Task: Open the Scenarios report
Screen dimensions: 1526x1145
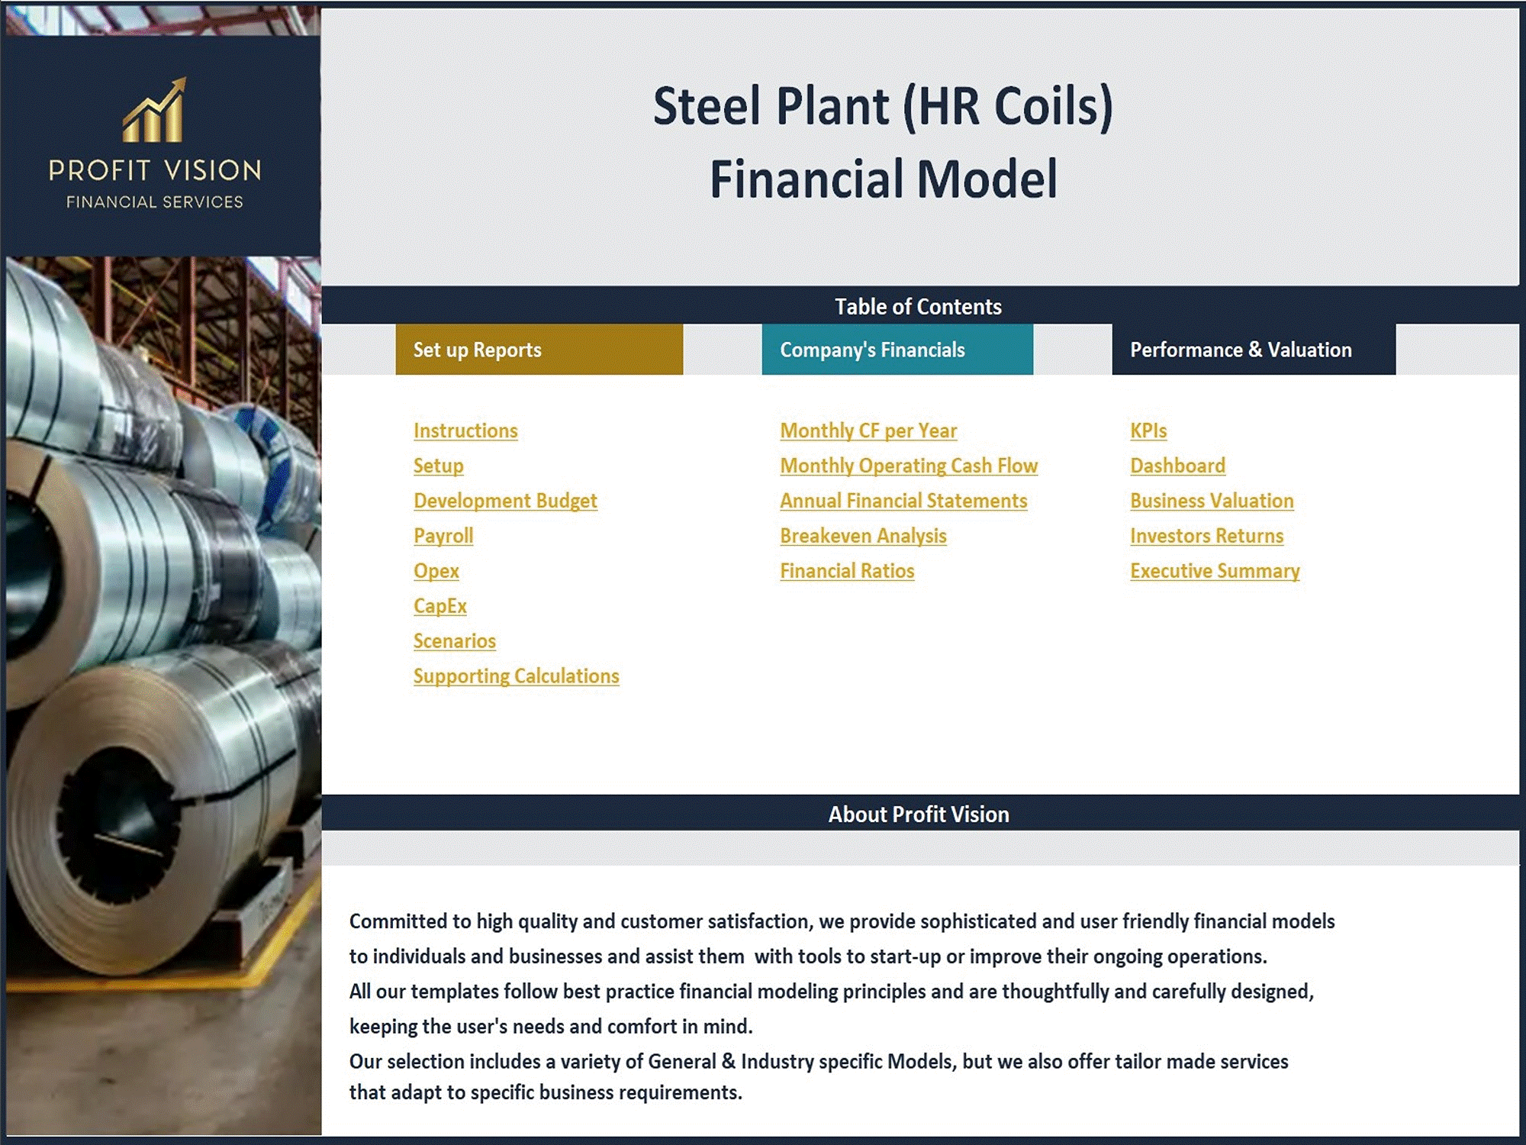Action: point(454,641)
